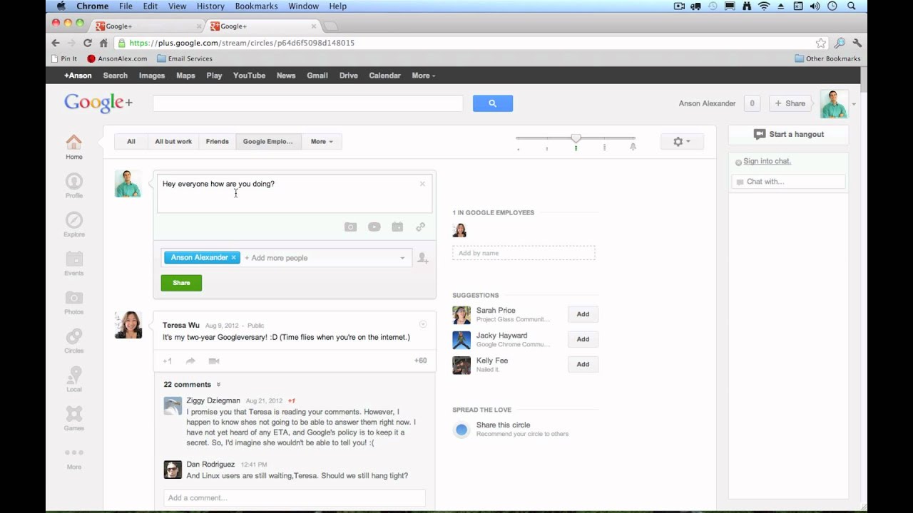Add Sarah Price to your circles
The image size is (913, 513).
pos(583,313)
